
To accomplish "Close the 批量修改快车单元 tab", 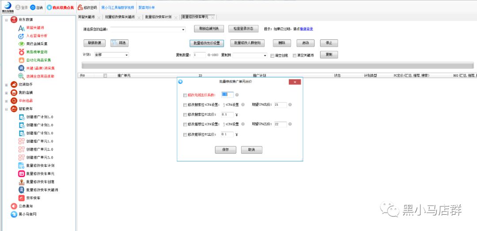I will [212, 17].
